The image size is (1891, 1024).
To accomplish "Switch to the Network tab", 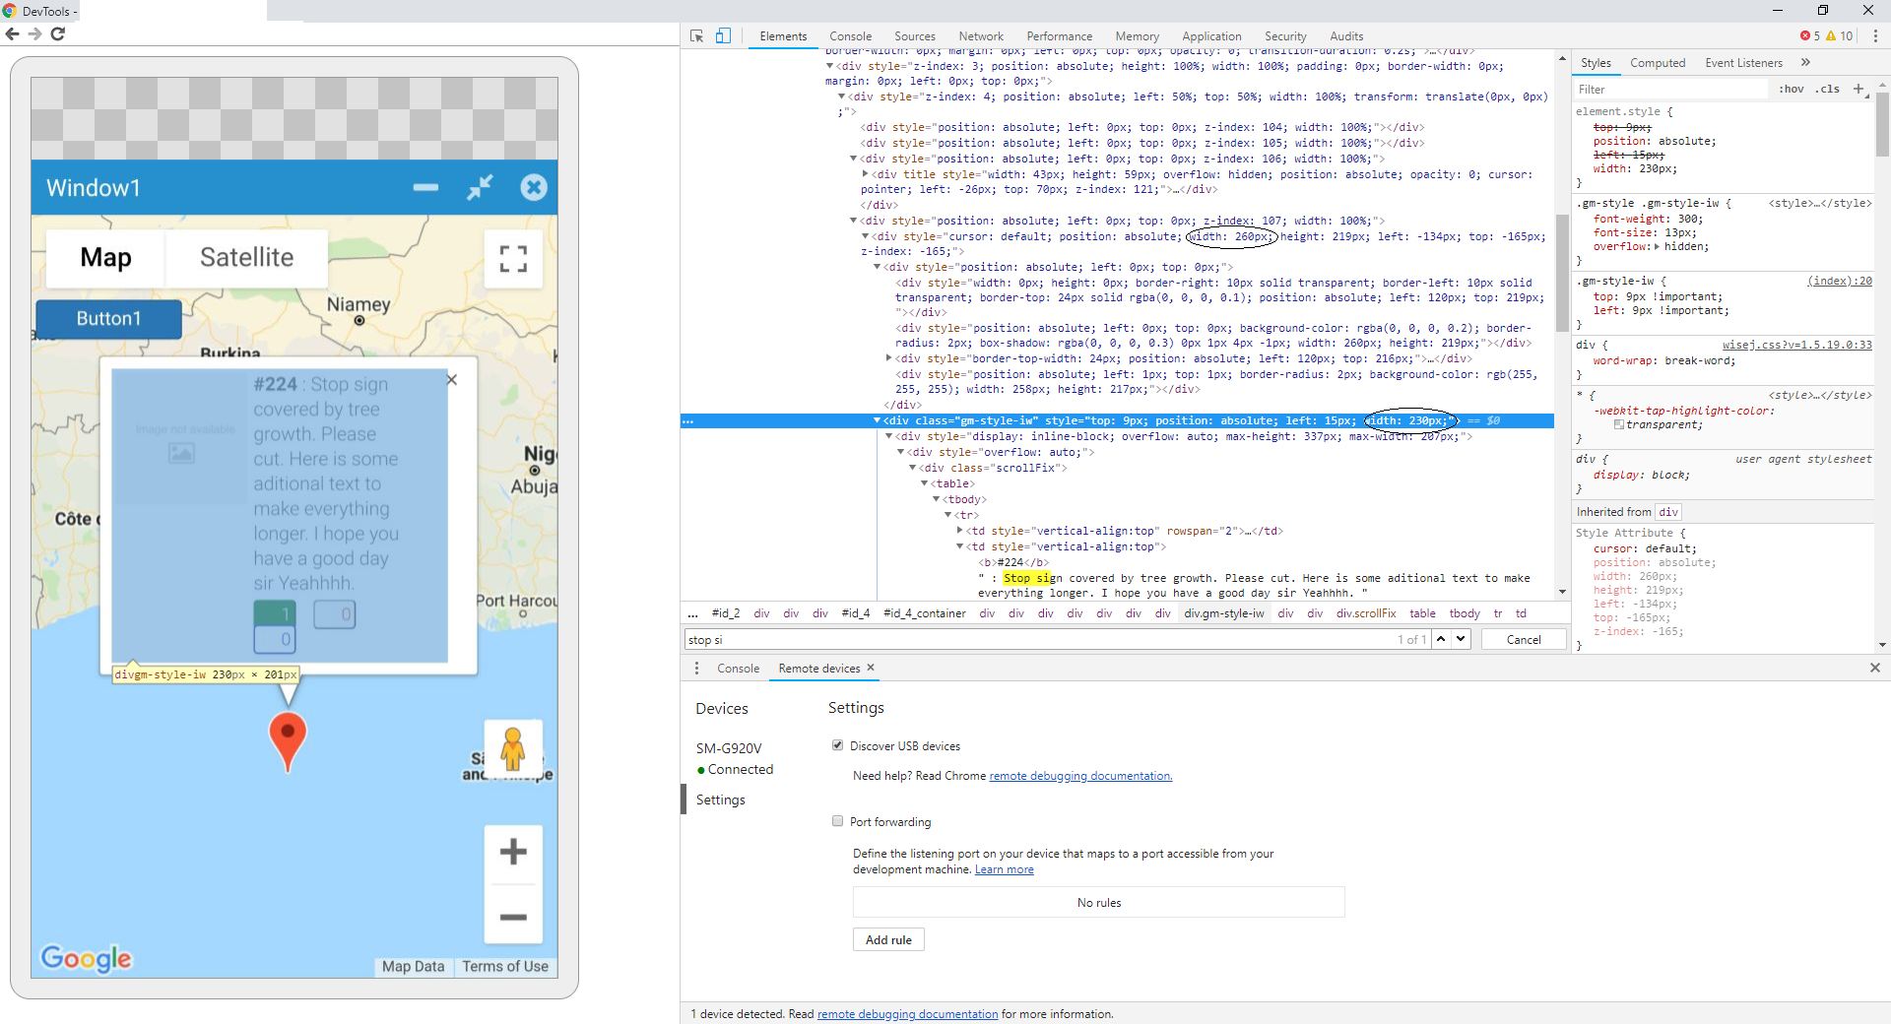I will pyautogui.click(x=980, y=36).
